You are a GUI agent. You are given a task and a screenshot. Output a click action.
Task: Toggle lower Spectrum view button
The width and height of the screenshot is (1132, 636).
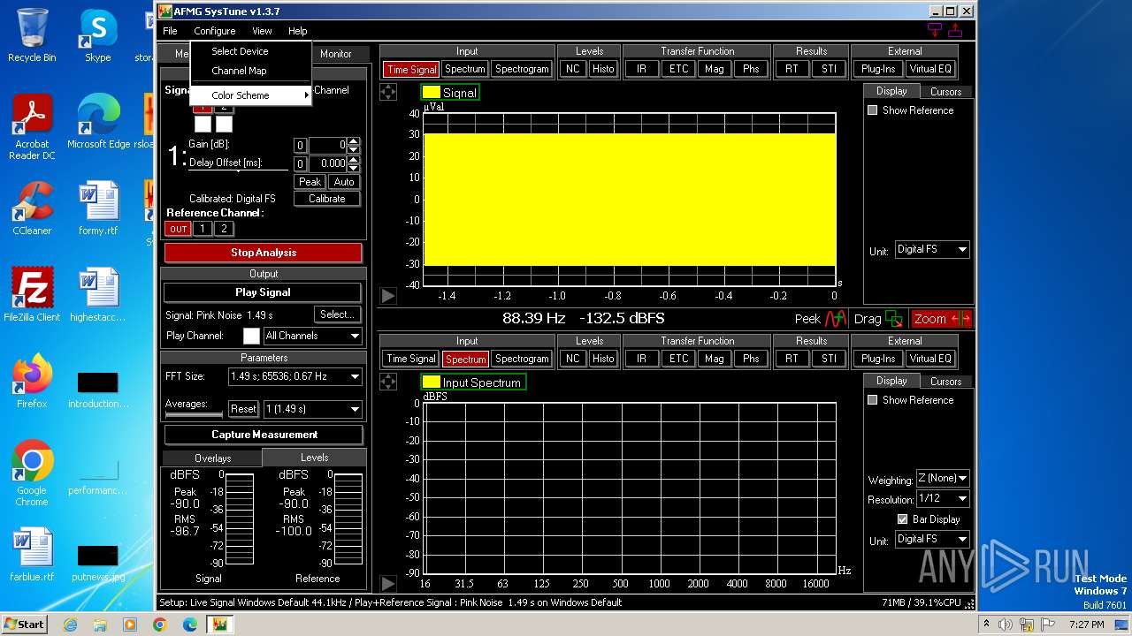(465, 359)
